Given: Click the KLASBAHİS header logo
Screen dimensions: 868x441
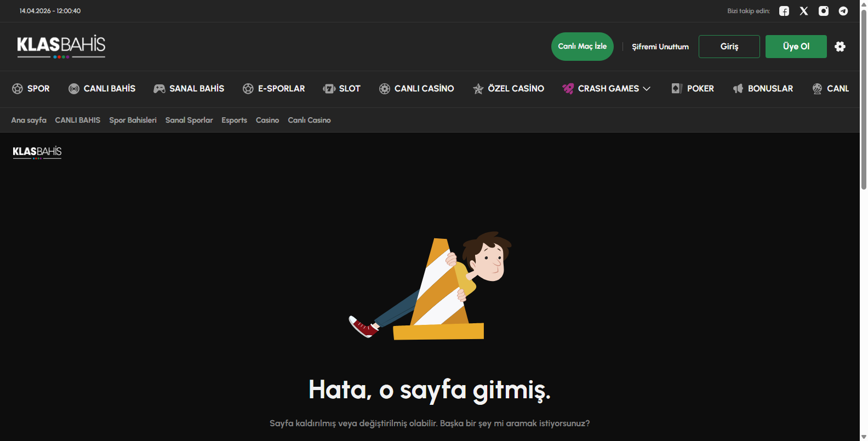Looking at the screenshot, I should pos(61,47).
